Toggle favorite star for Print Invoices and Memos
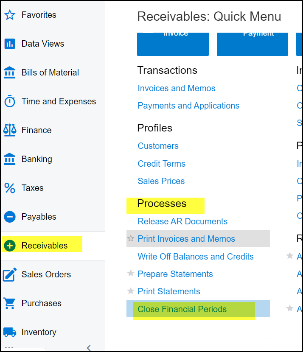This screenshot has width=303, height=352. [131, 239]
